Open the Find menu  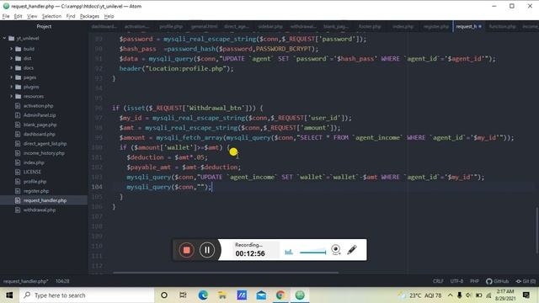(71, 16)
